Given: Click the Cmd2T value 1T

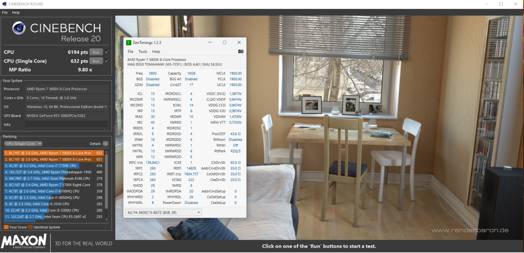Looking at the screenshot, I should pos(191,85).
